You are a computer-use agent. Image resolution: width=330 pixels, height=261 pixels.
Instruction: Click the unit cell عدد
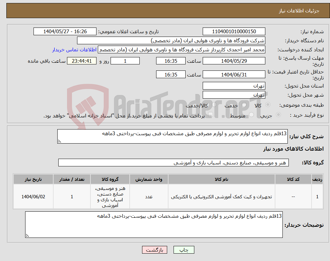[149, 197]
